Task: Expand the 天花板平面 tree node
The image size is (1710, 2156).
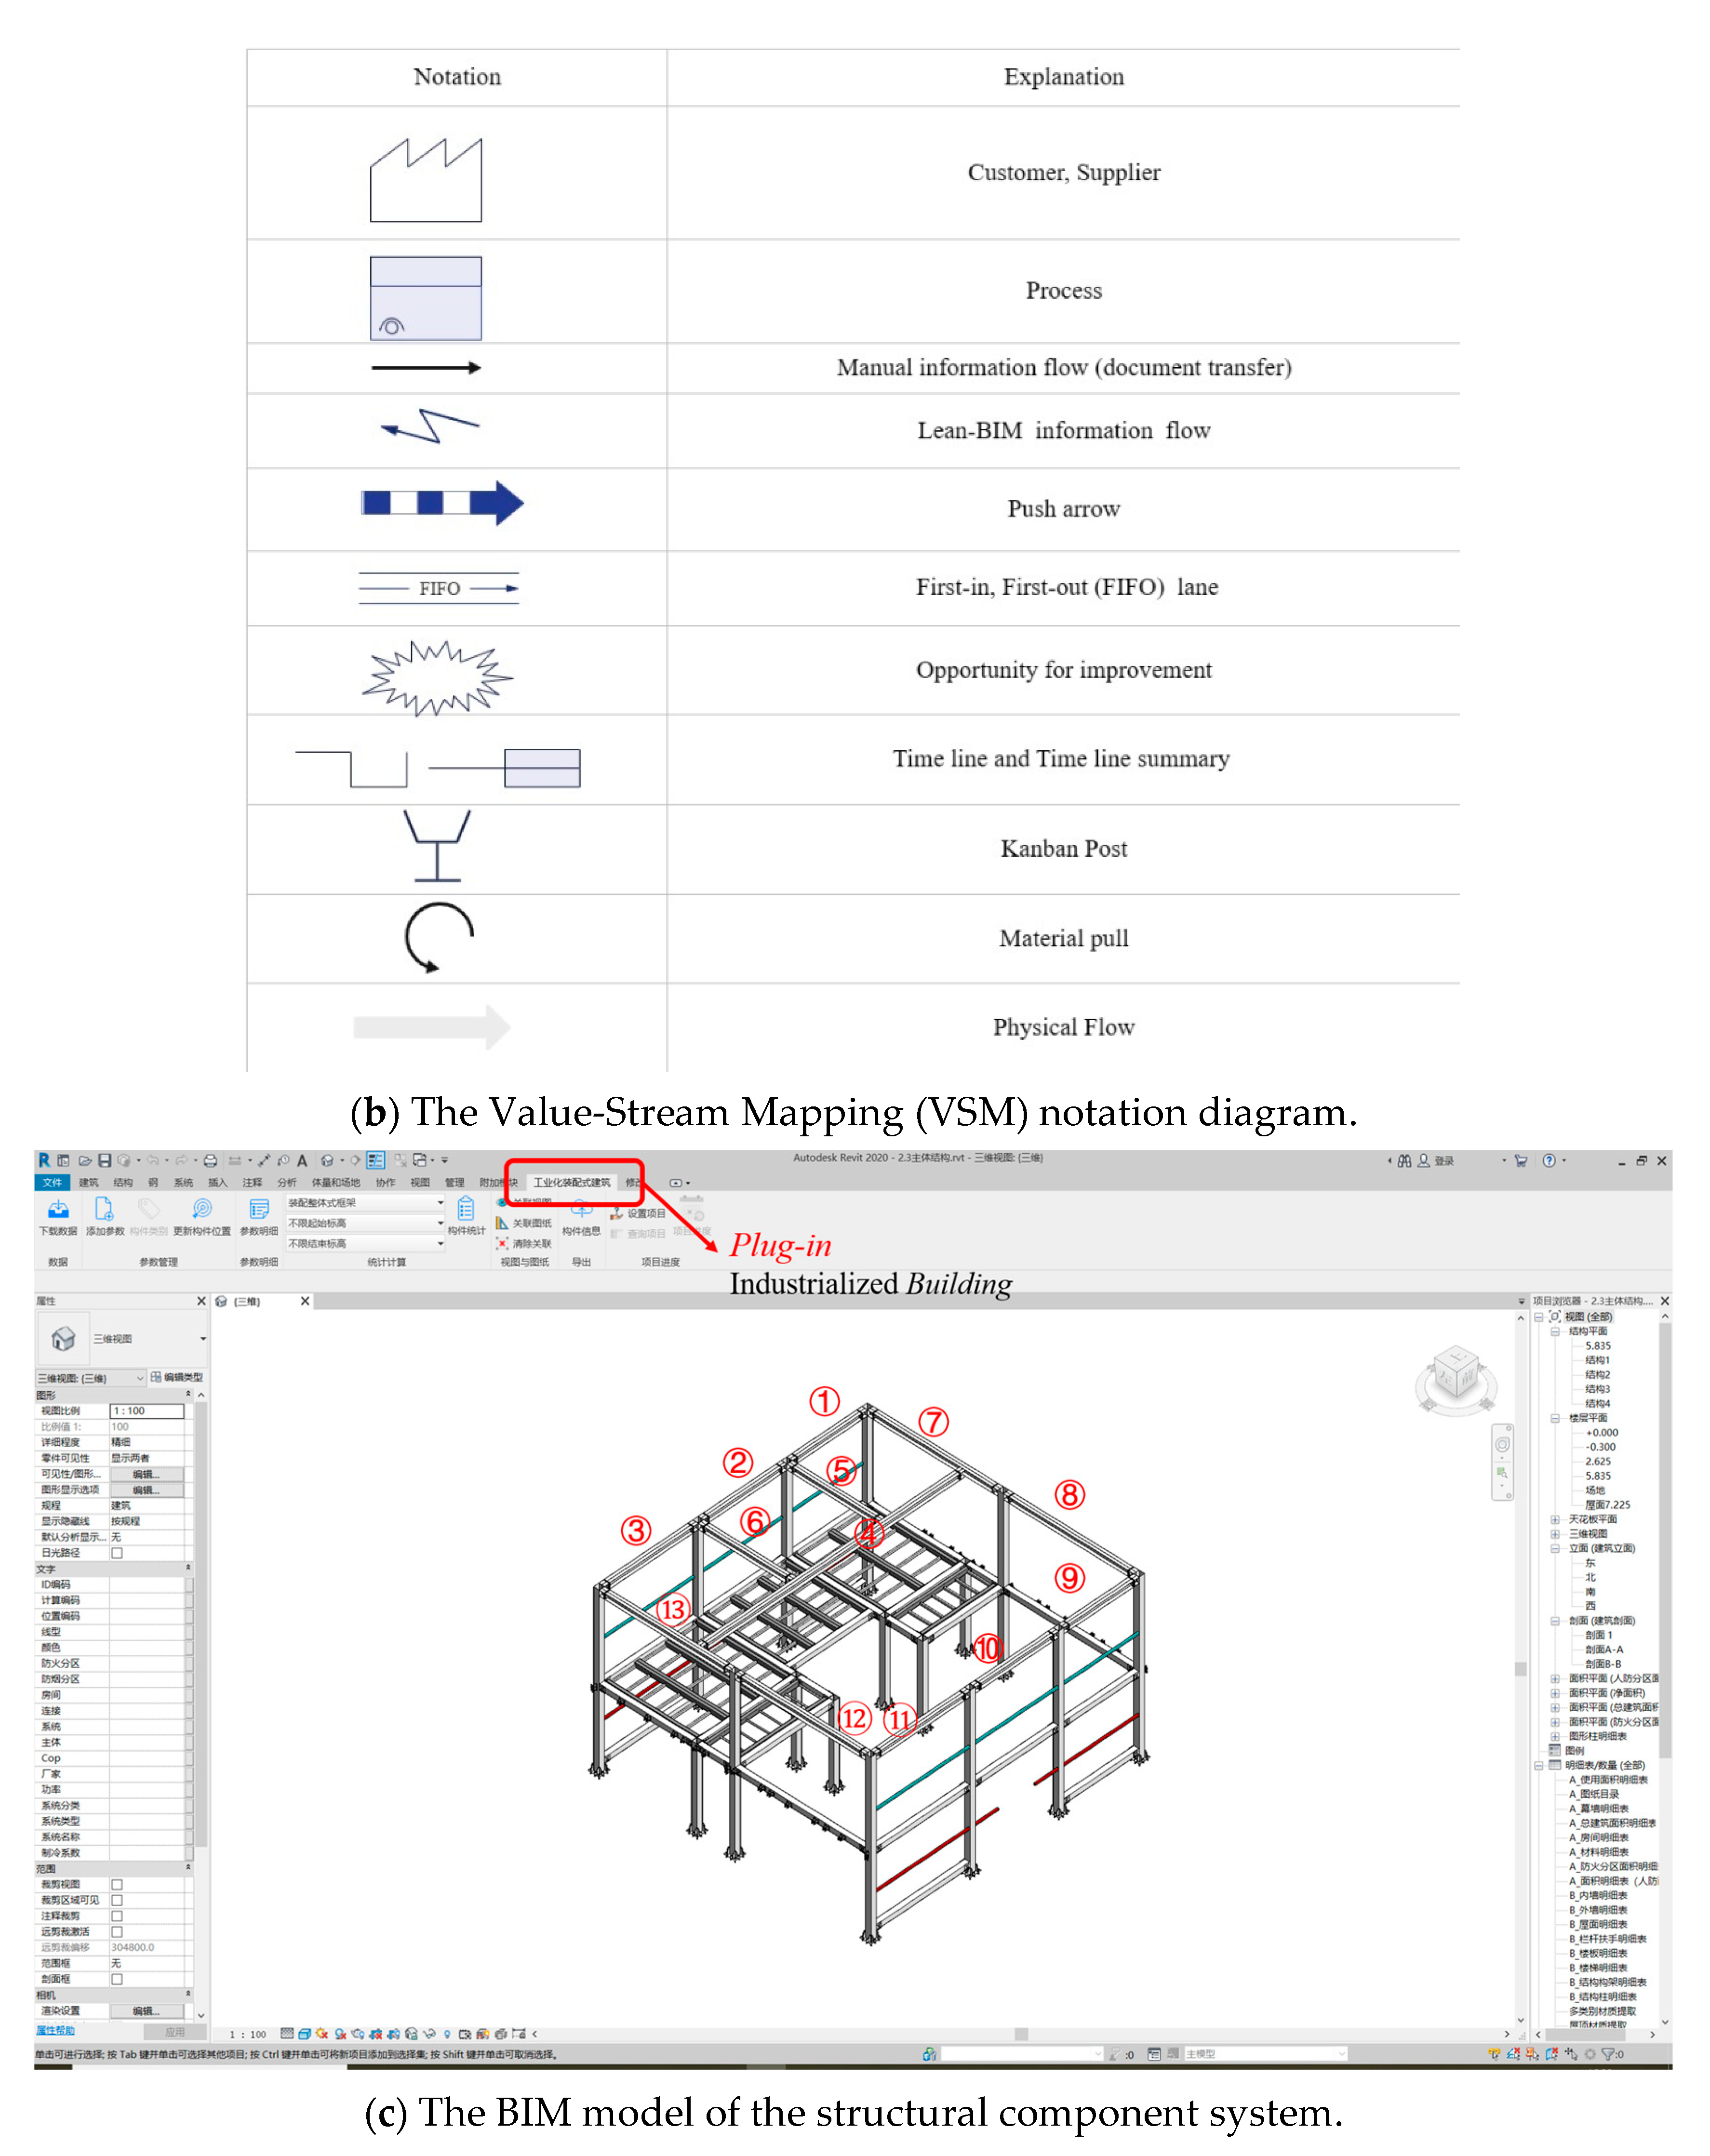Action: point(1555,1520)
